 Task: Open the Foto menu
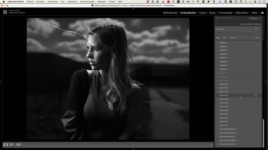point(63,2)
